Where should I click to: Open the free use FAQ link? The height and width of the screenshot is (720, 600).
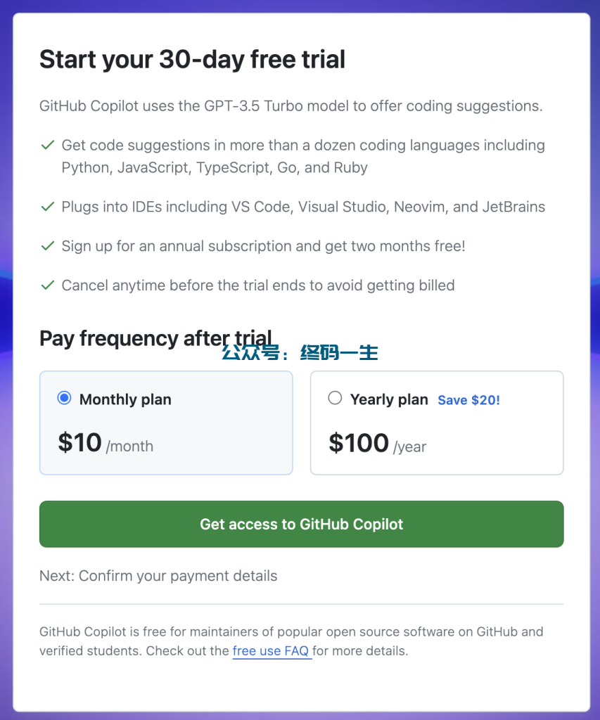pyautogui.click(x=272, y=650)
